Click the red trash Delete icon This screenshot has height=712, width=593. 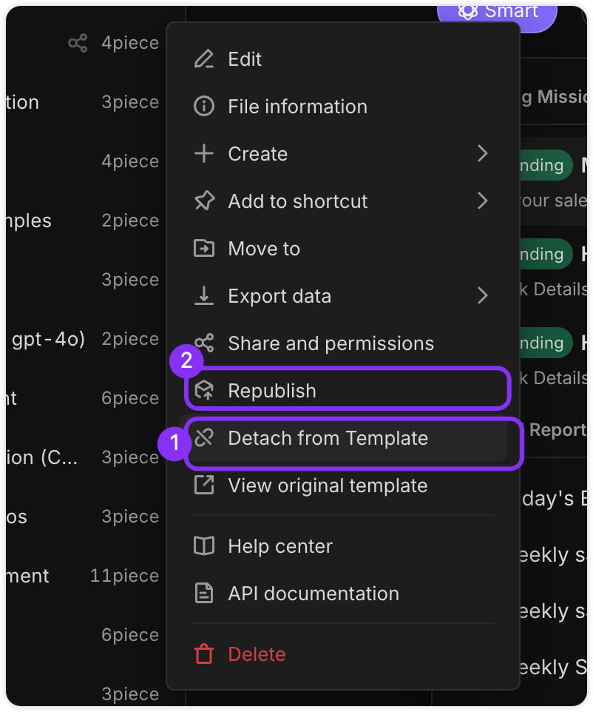pos(204,654)
